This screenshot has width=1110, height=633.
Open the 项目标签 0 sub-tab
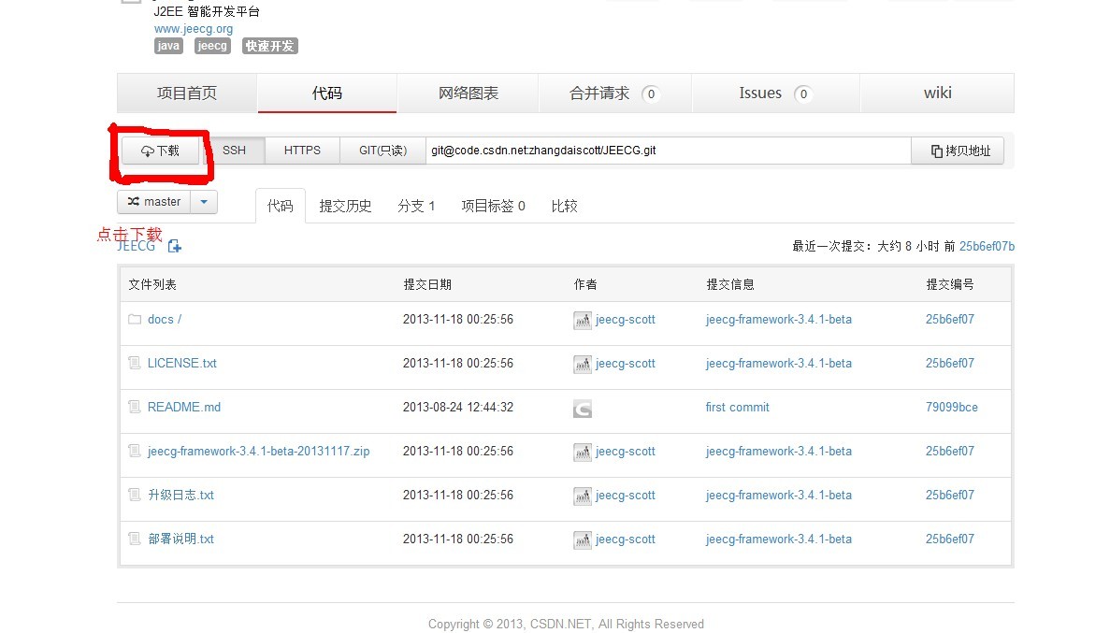494,206
